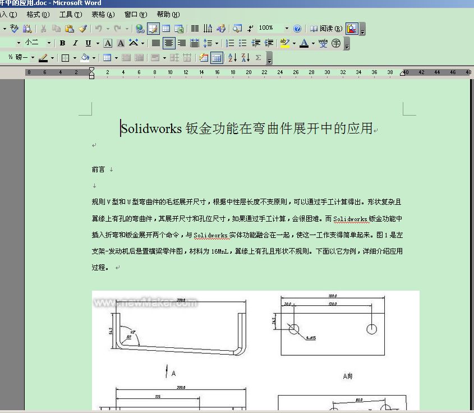Viewport: 474px width, 413px height.
Task: Click the border color pen swatch
Action: (x=43, y=58)
